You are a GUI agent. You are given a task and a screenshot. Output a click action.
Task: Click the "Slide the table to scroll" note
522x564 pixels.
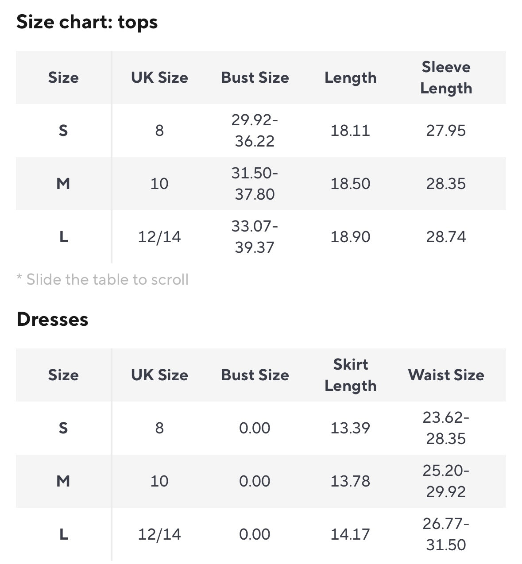(x=103, y=279)
